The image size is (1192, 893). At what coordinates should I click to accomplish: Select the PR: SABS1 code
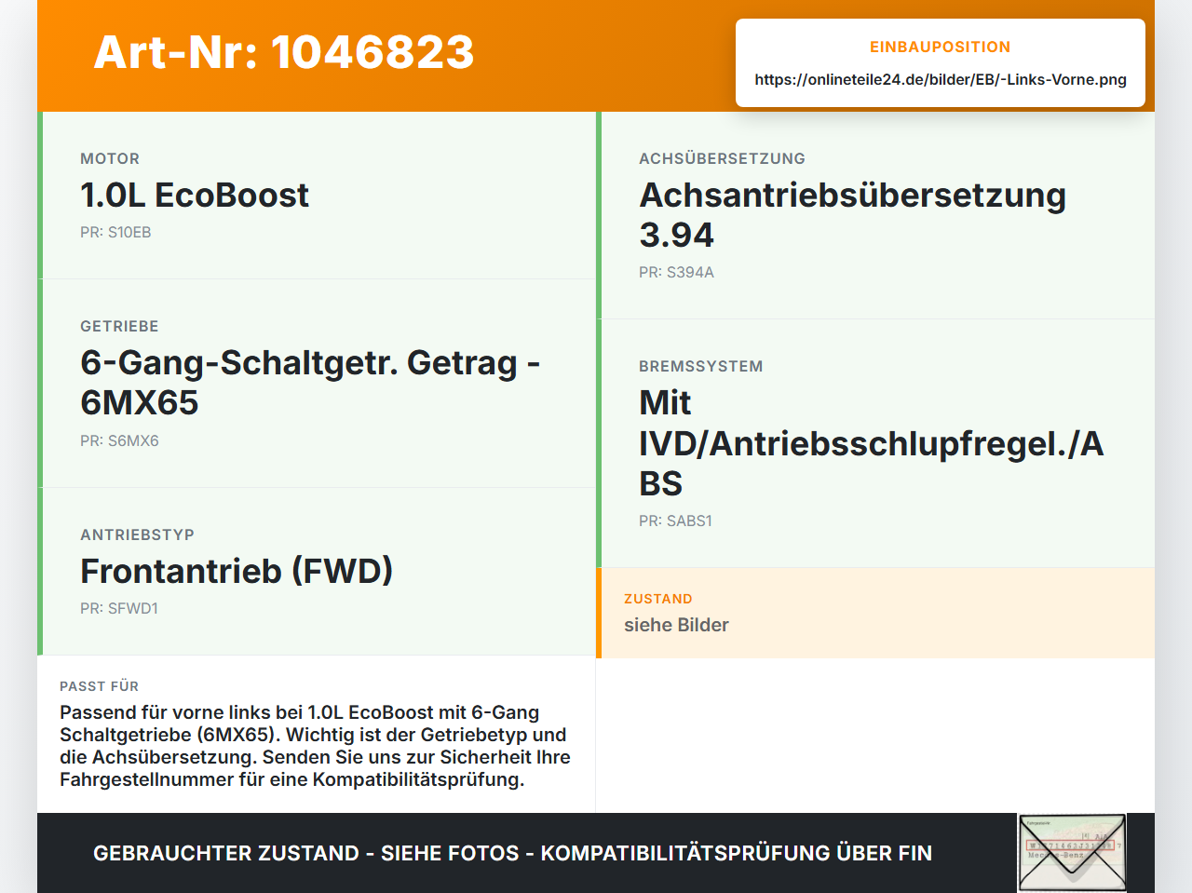[x=675, y=521]
